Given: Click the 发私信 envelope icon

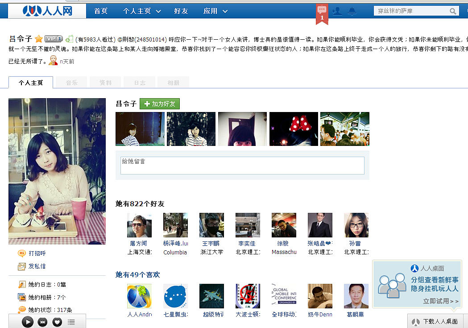Looking at the screenshot, I should tap(21, 266).
